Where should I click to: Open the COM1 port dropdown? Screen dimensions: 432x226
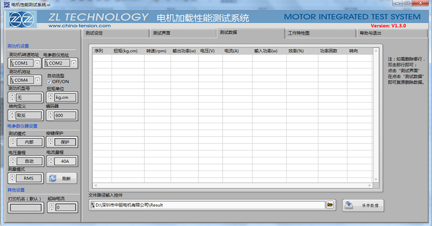pyautogui.click(x=37, y=63)
